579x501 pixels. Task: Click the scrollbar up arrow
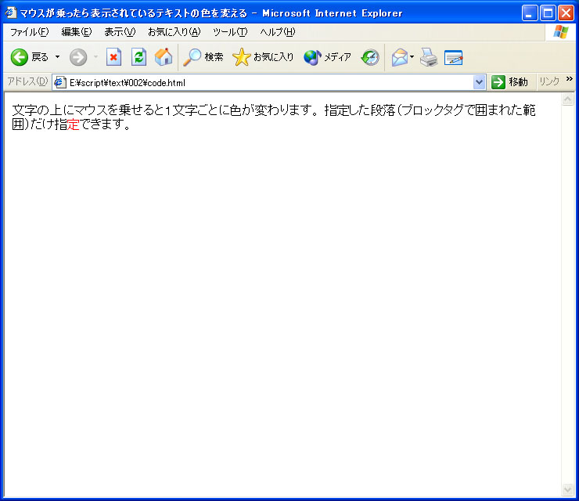[567, 99]
